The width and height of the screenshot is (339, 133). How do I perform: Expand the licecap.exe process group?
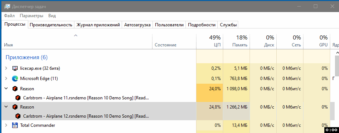pyautogui.click(x=6, y=68)
